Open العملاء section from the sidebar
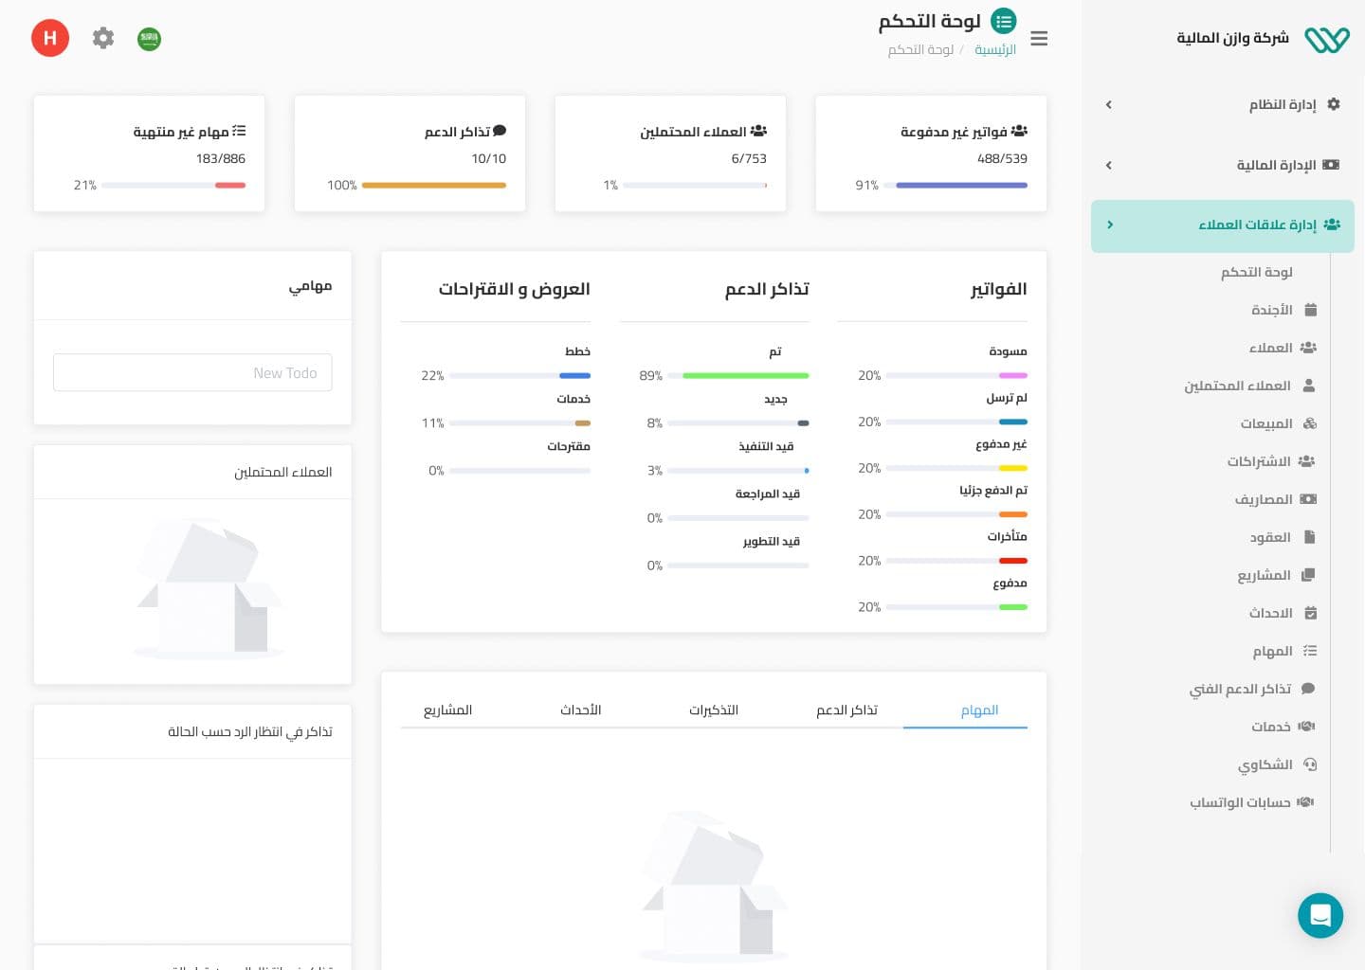This screenshot has width=1365, height=970. click(1271, 348)
